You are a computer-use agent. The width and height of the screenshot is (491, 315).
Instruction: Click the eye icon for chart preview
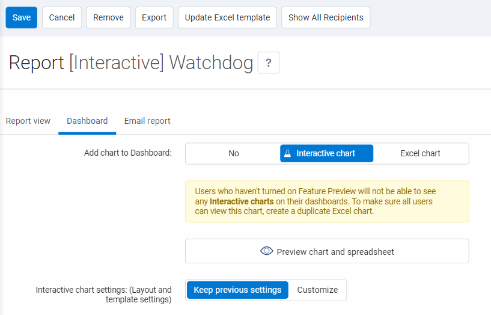click(x=266, y=251)
